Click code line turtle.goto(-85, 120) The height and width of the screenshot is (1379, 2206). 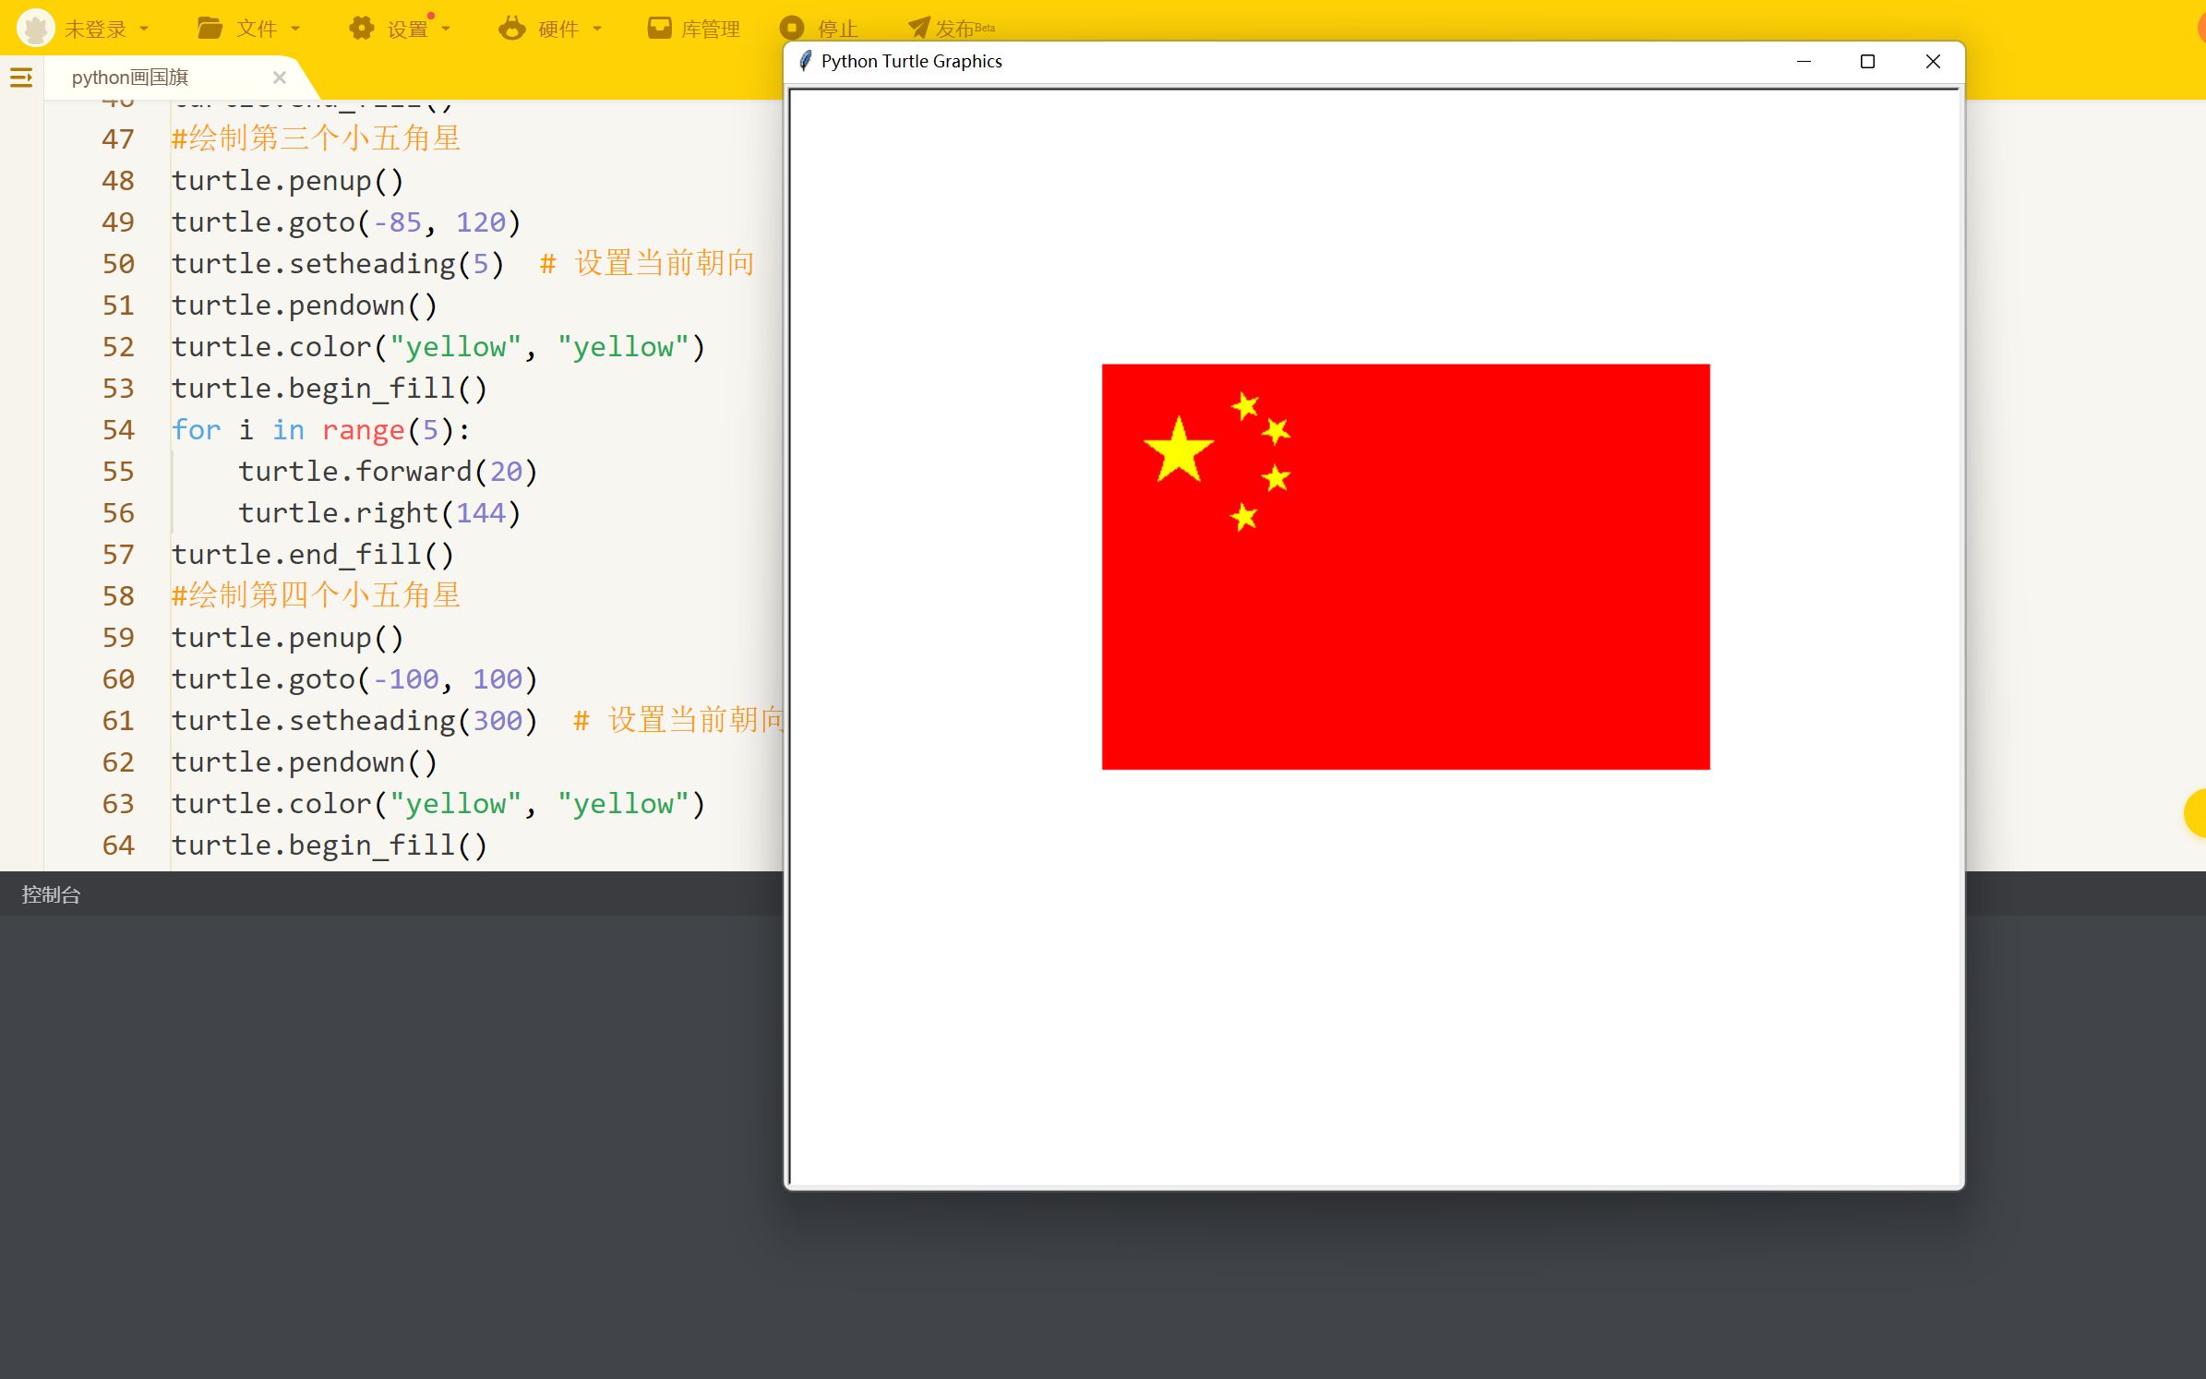pyautogui.click(x=347, y=222)
